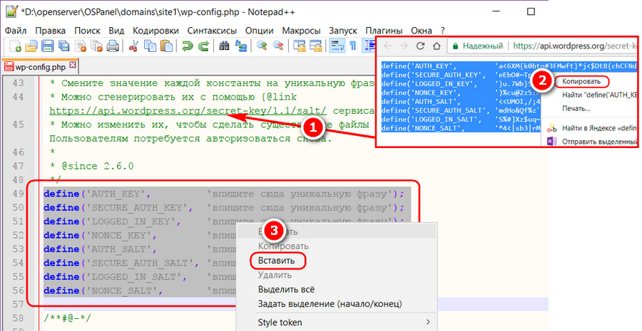This screenshot has width=642, height=331.
Task: Click the Print icon in toolbar
Action: (113, 46)
